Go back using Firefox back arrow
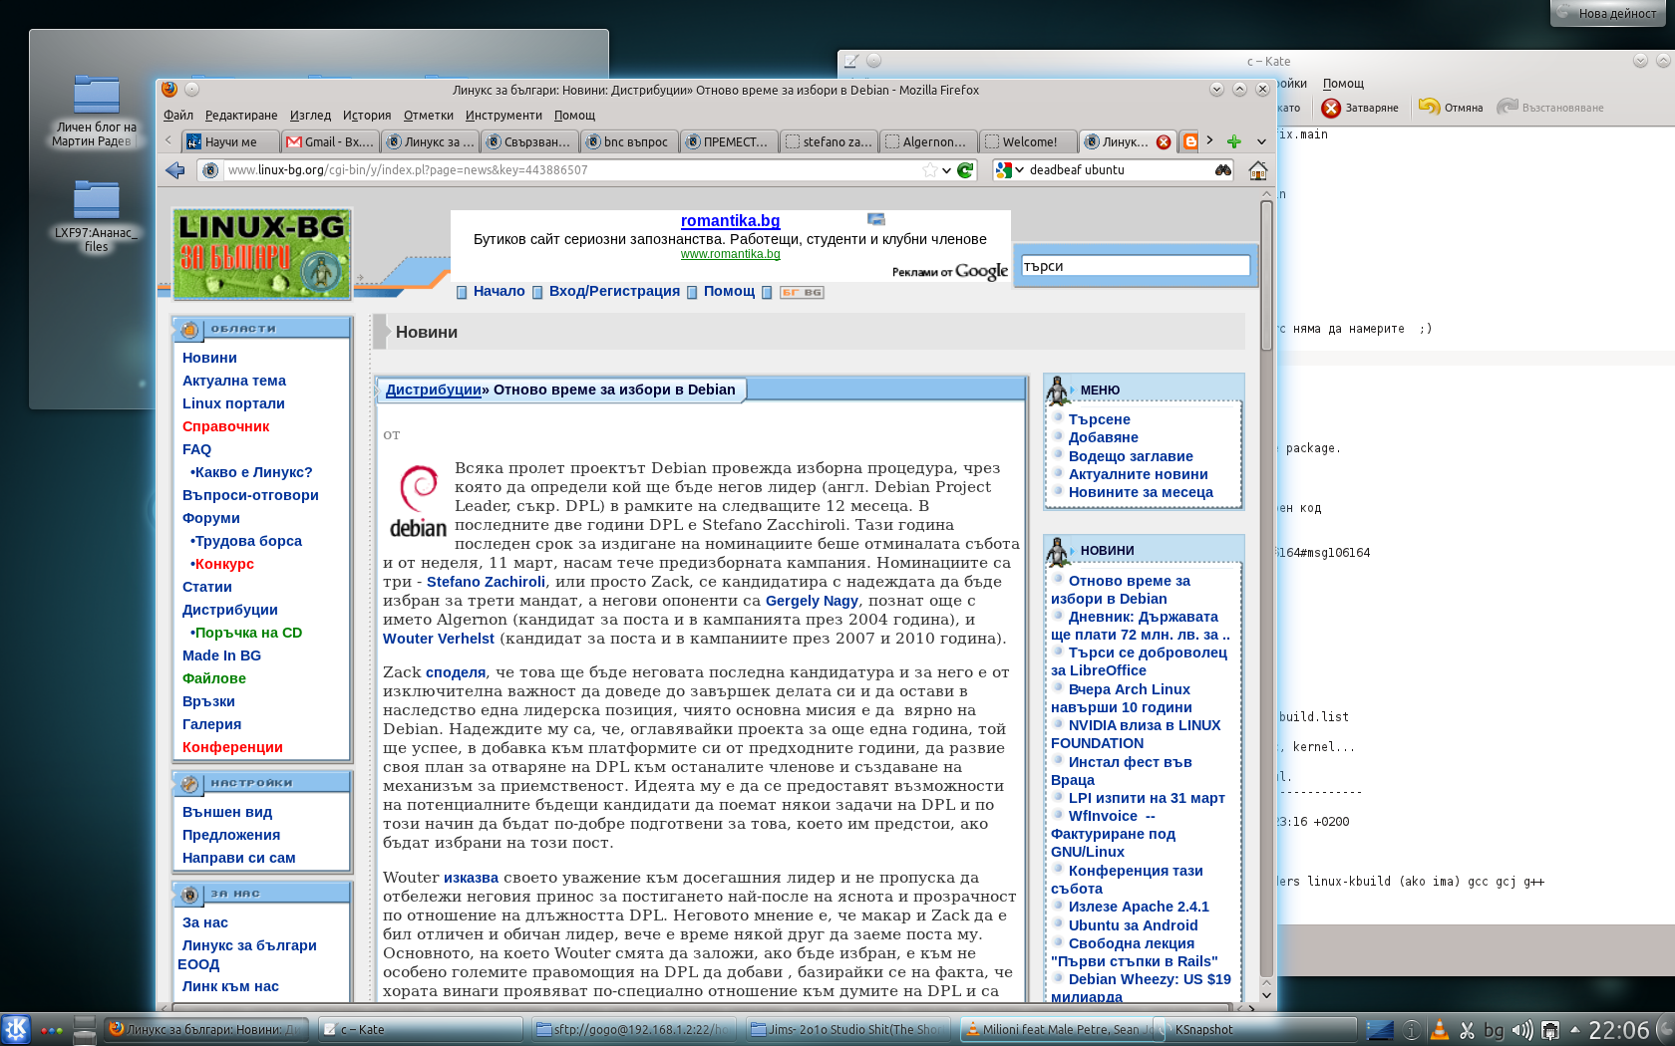Screen dimensions: 1675x1046 [x=175, y=170]
